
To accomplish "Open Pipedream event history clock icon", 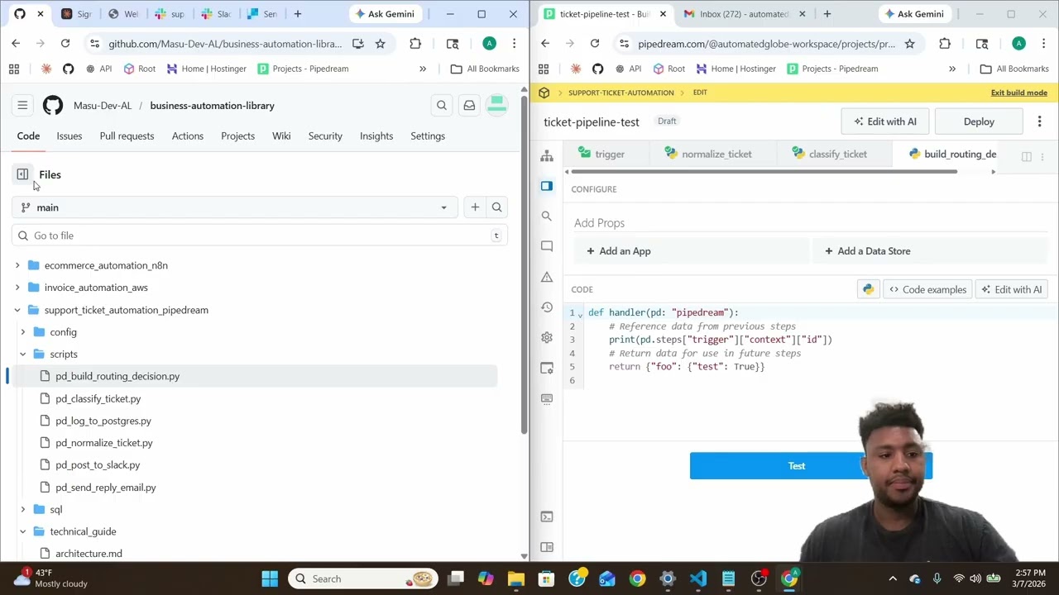I will [x=547, y=307].
